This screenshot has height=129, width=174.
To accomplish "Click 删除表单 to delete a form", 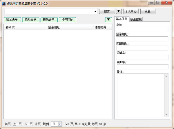I will click(48, 20).
